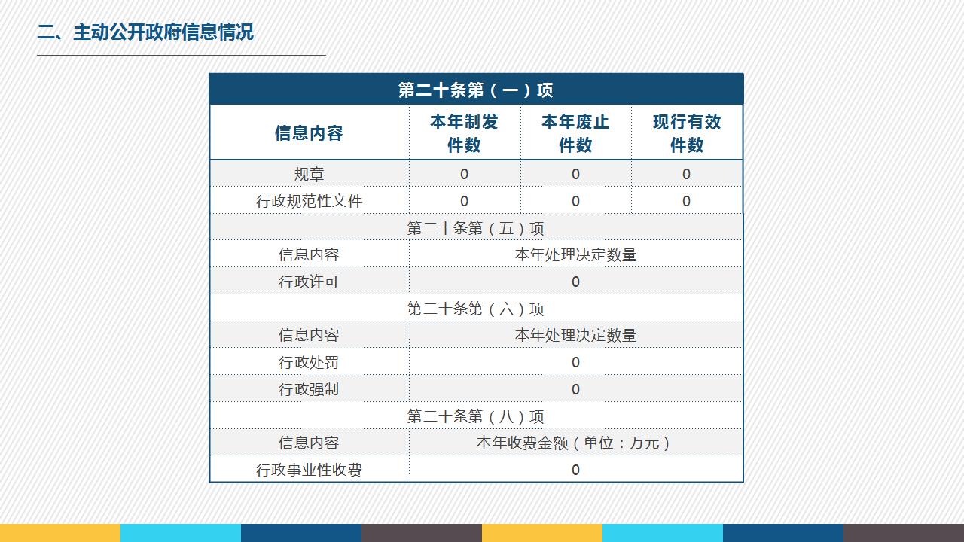Click 行政规范性文件 row's 本年废止件数 value 0
Image resolution: width=964 pixels, height=542 pixels.
point(575,201)
